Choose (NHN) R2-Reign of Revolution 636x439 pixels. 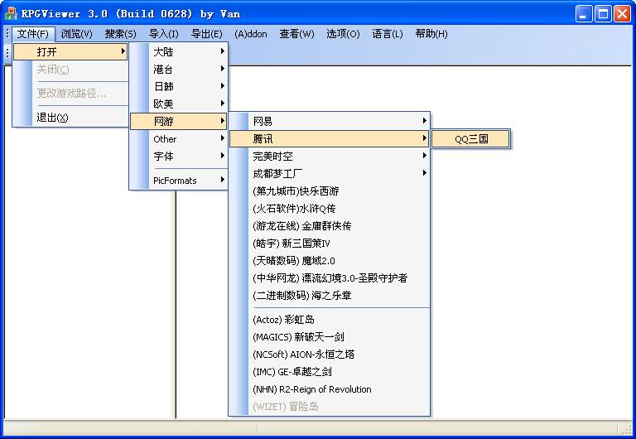tap(329, 389)
